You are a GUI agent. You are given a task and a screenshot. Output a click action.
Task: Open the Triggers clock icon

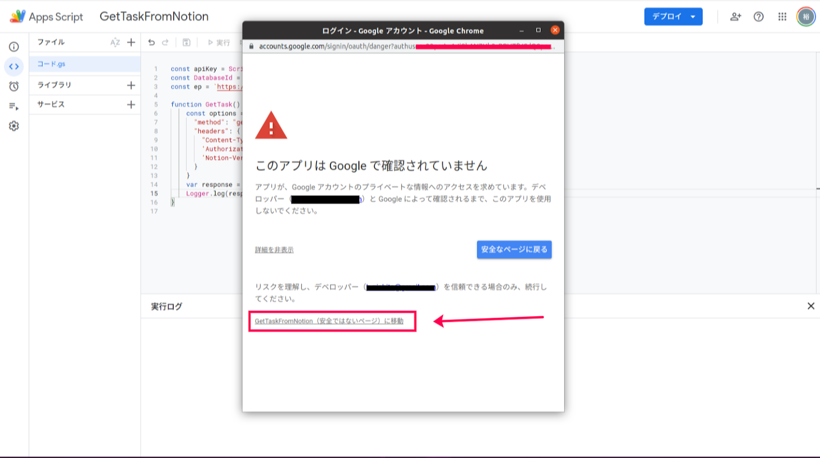tap(14, 86)
